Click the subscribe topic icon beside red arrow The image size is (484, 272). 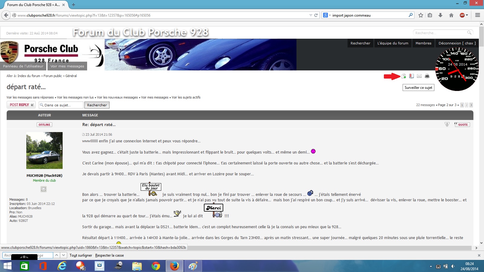tap(404, 76)
